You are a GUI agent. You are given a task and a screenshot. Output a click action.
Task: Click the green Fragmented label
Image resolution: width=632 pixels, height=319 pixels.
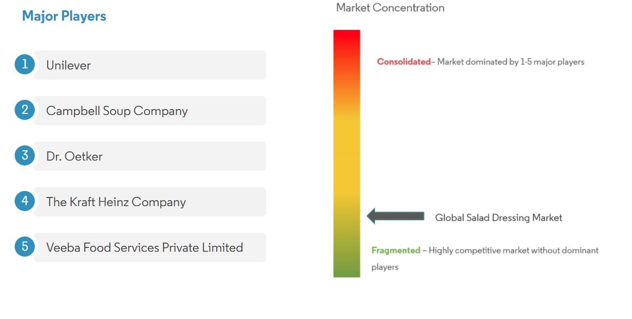pos(396,250)
